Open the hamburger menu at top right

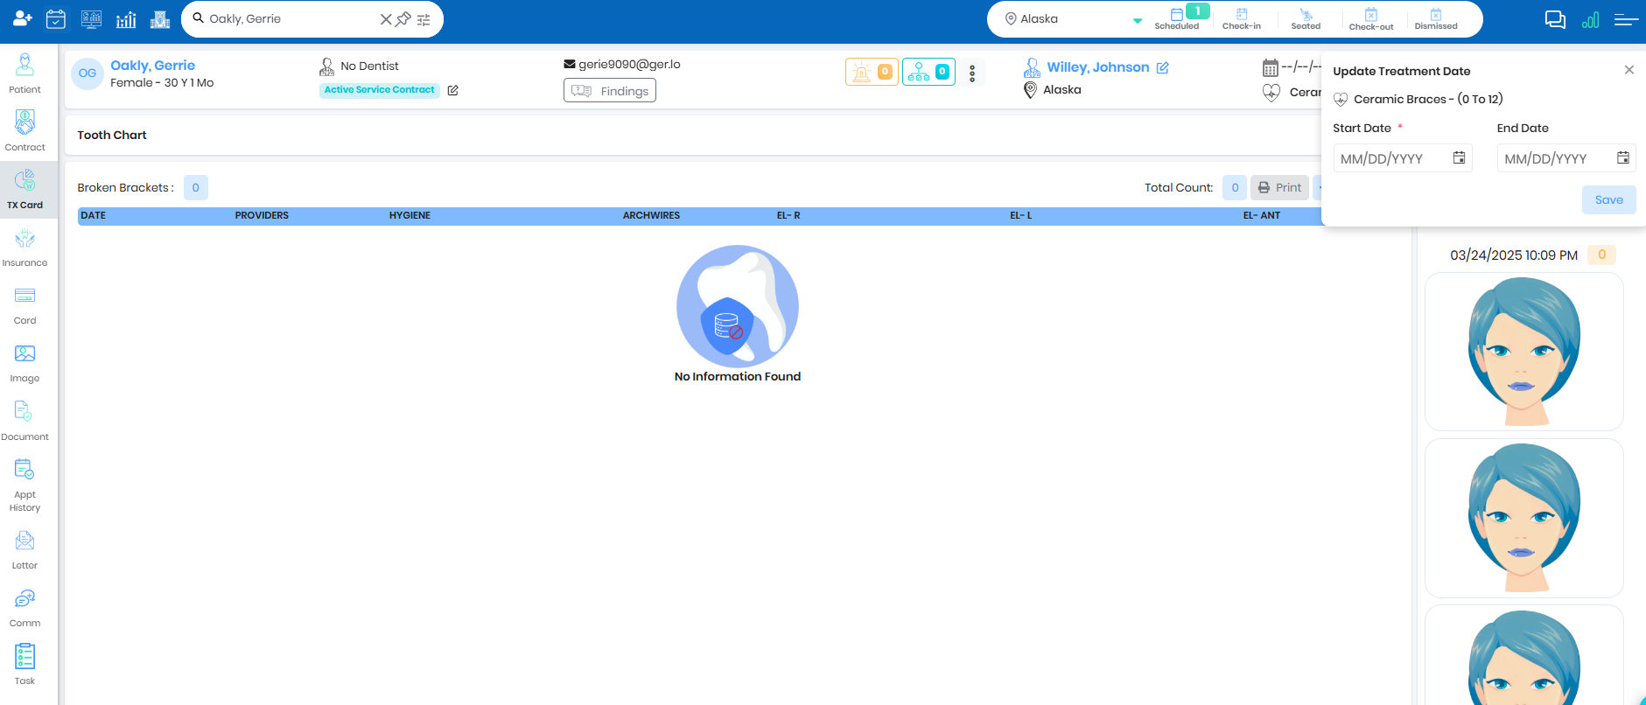pyautogui.click(x=1626, y=19)
